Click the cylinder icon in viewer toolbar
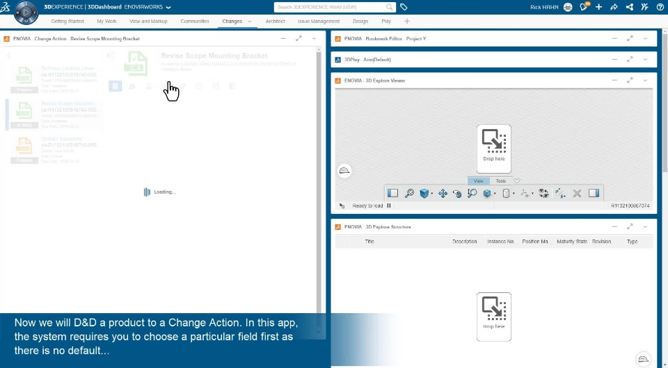This screenshot has width=668, height=368. [x=506, y=193]
